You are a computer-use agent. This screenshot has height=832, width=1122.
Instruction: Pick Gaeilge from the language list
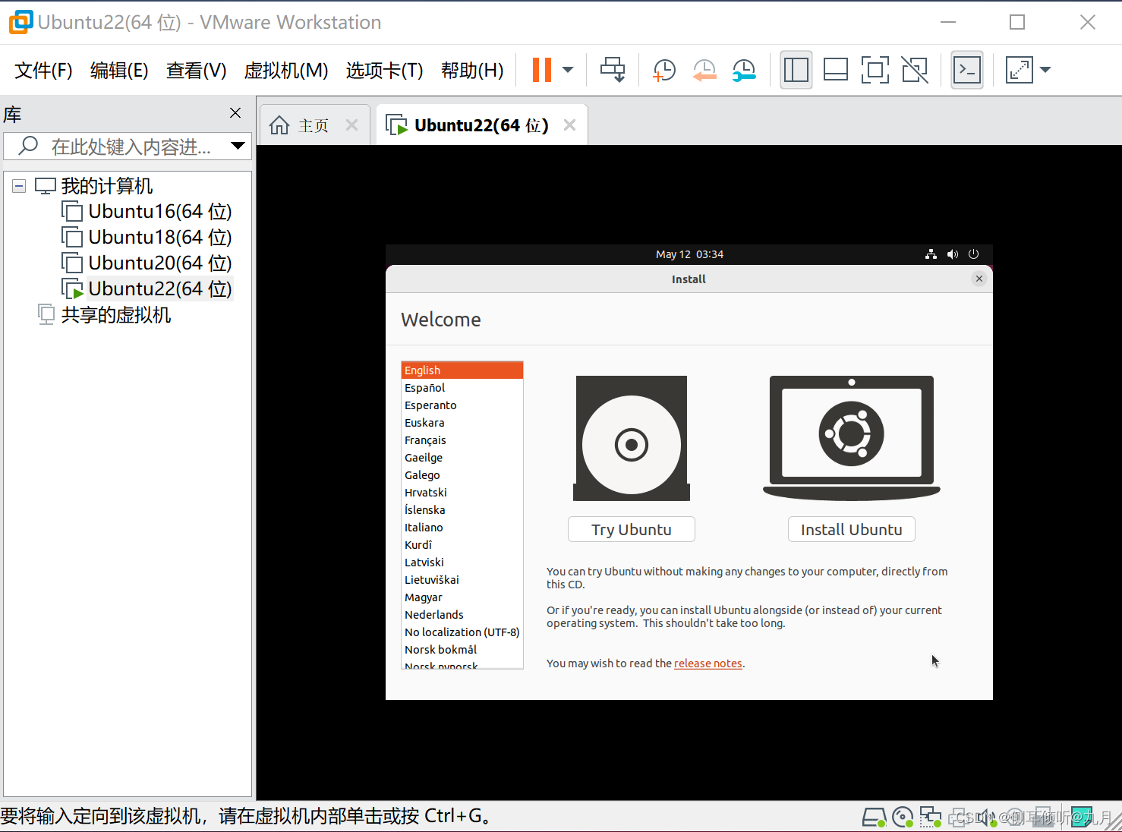pos(462,458)
